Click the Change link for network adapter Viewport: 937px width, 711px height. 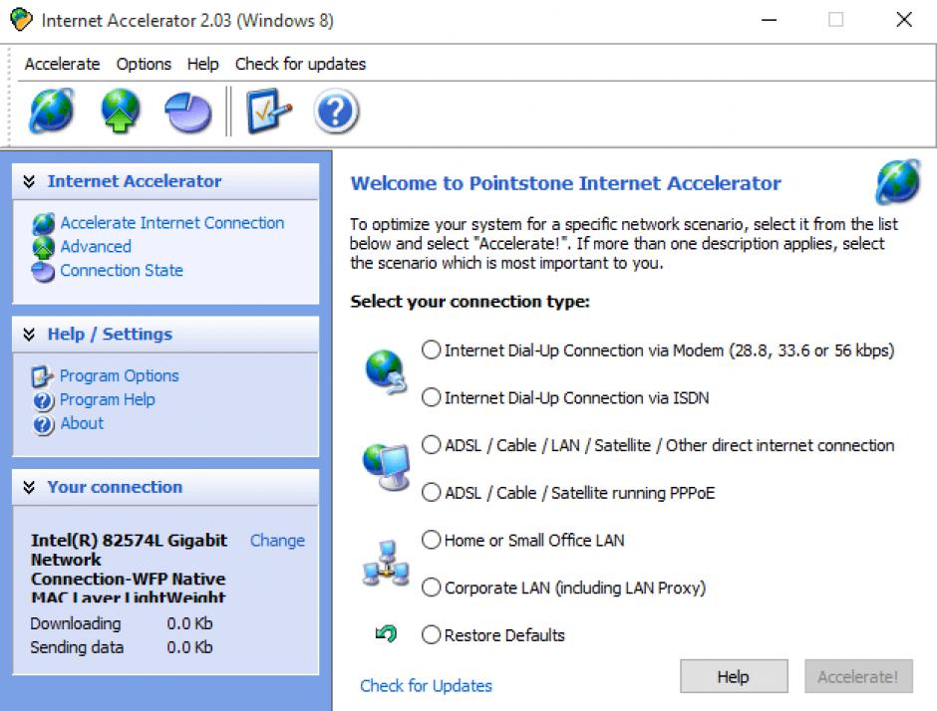pos(277,541)
